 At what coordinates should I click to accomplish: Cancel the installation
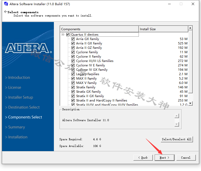tap(186, 158)
